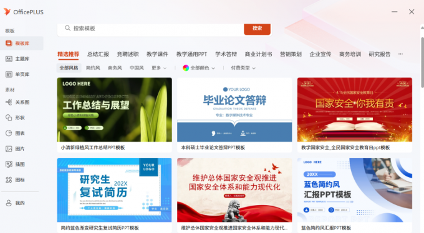Open the 研究生复试简历 blue thumbnail
The height and width of the screenshot is (233, 424).
114,190
